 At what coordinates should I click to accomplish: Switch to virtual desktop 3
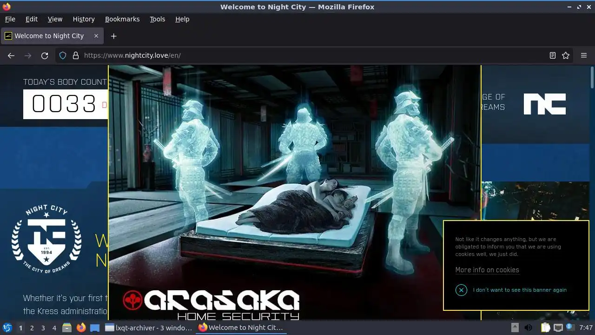point(43,328)
